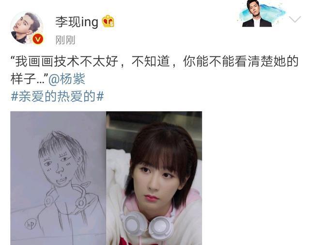Click the circled hp signature in sketch
Viewport: 310px width, 245px height.
(x=31, y=224)
